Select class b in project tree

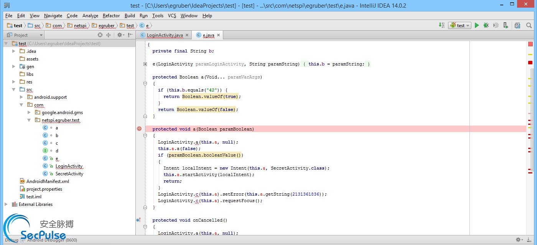pos(57,136)
